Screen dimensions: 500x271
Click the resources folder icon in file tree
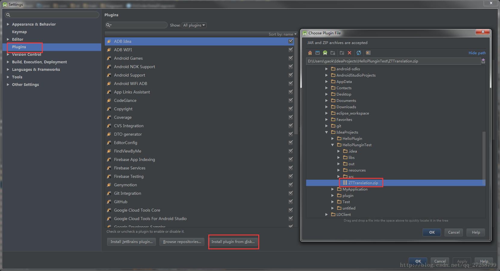[345, 170]
